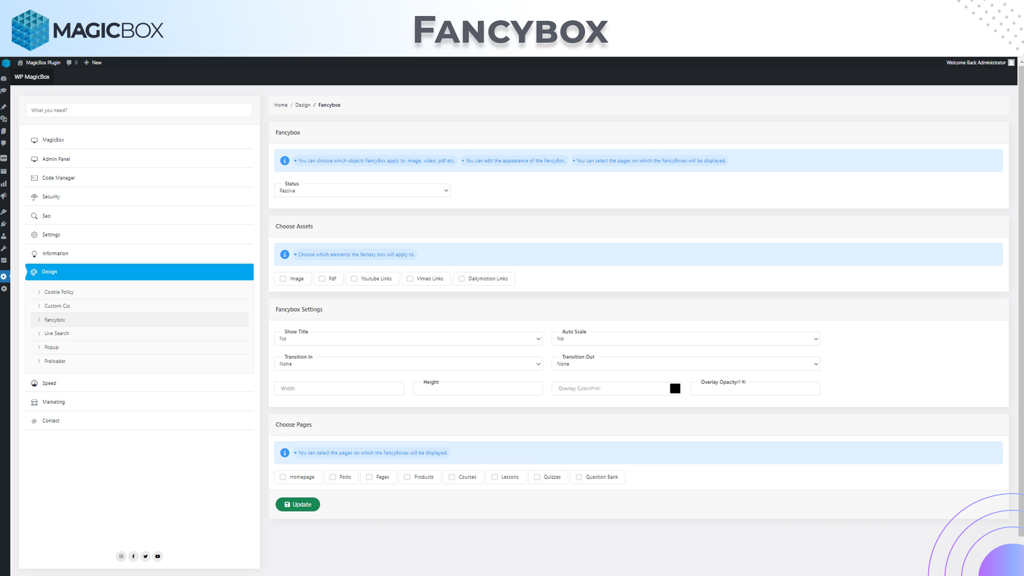Click the plus New icon in admin bar
Viewport: 1024px width, 576px height.
click(86, 62)
